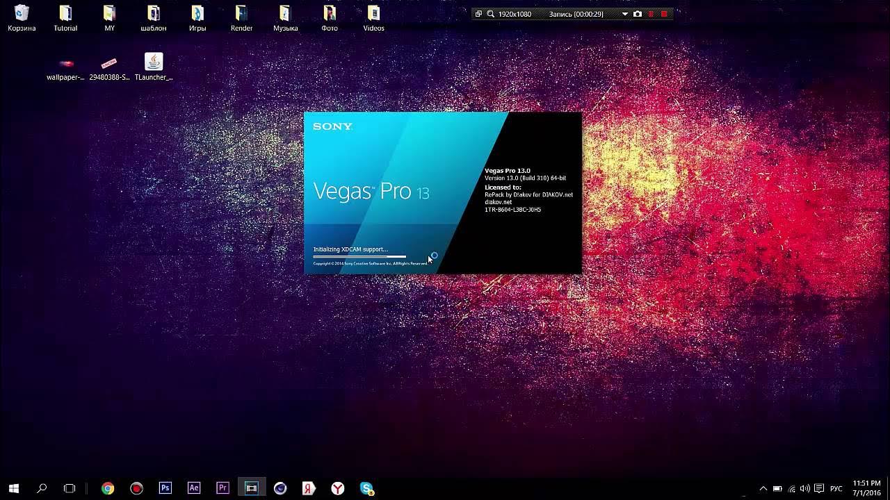Launch Photoshop from the taskbar
Image resolution: width=890 pixels, height=500 pixels.
click(165, 488)
